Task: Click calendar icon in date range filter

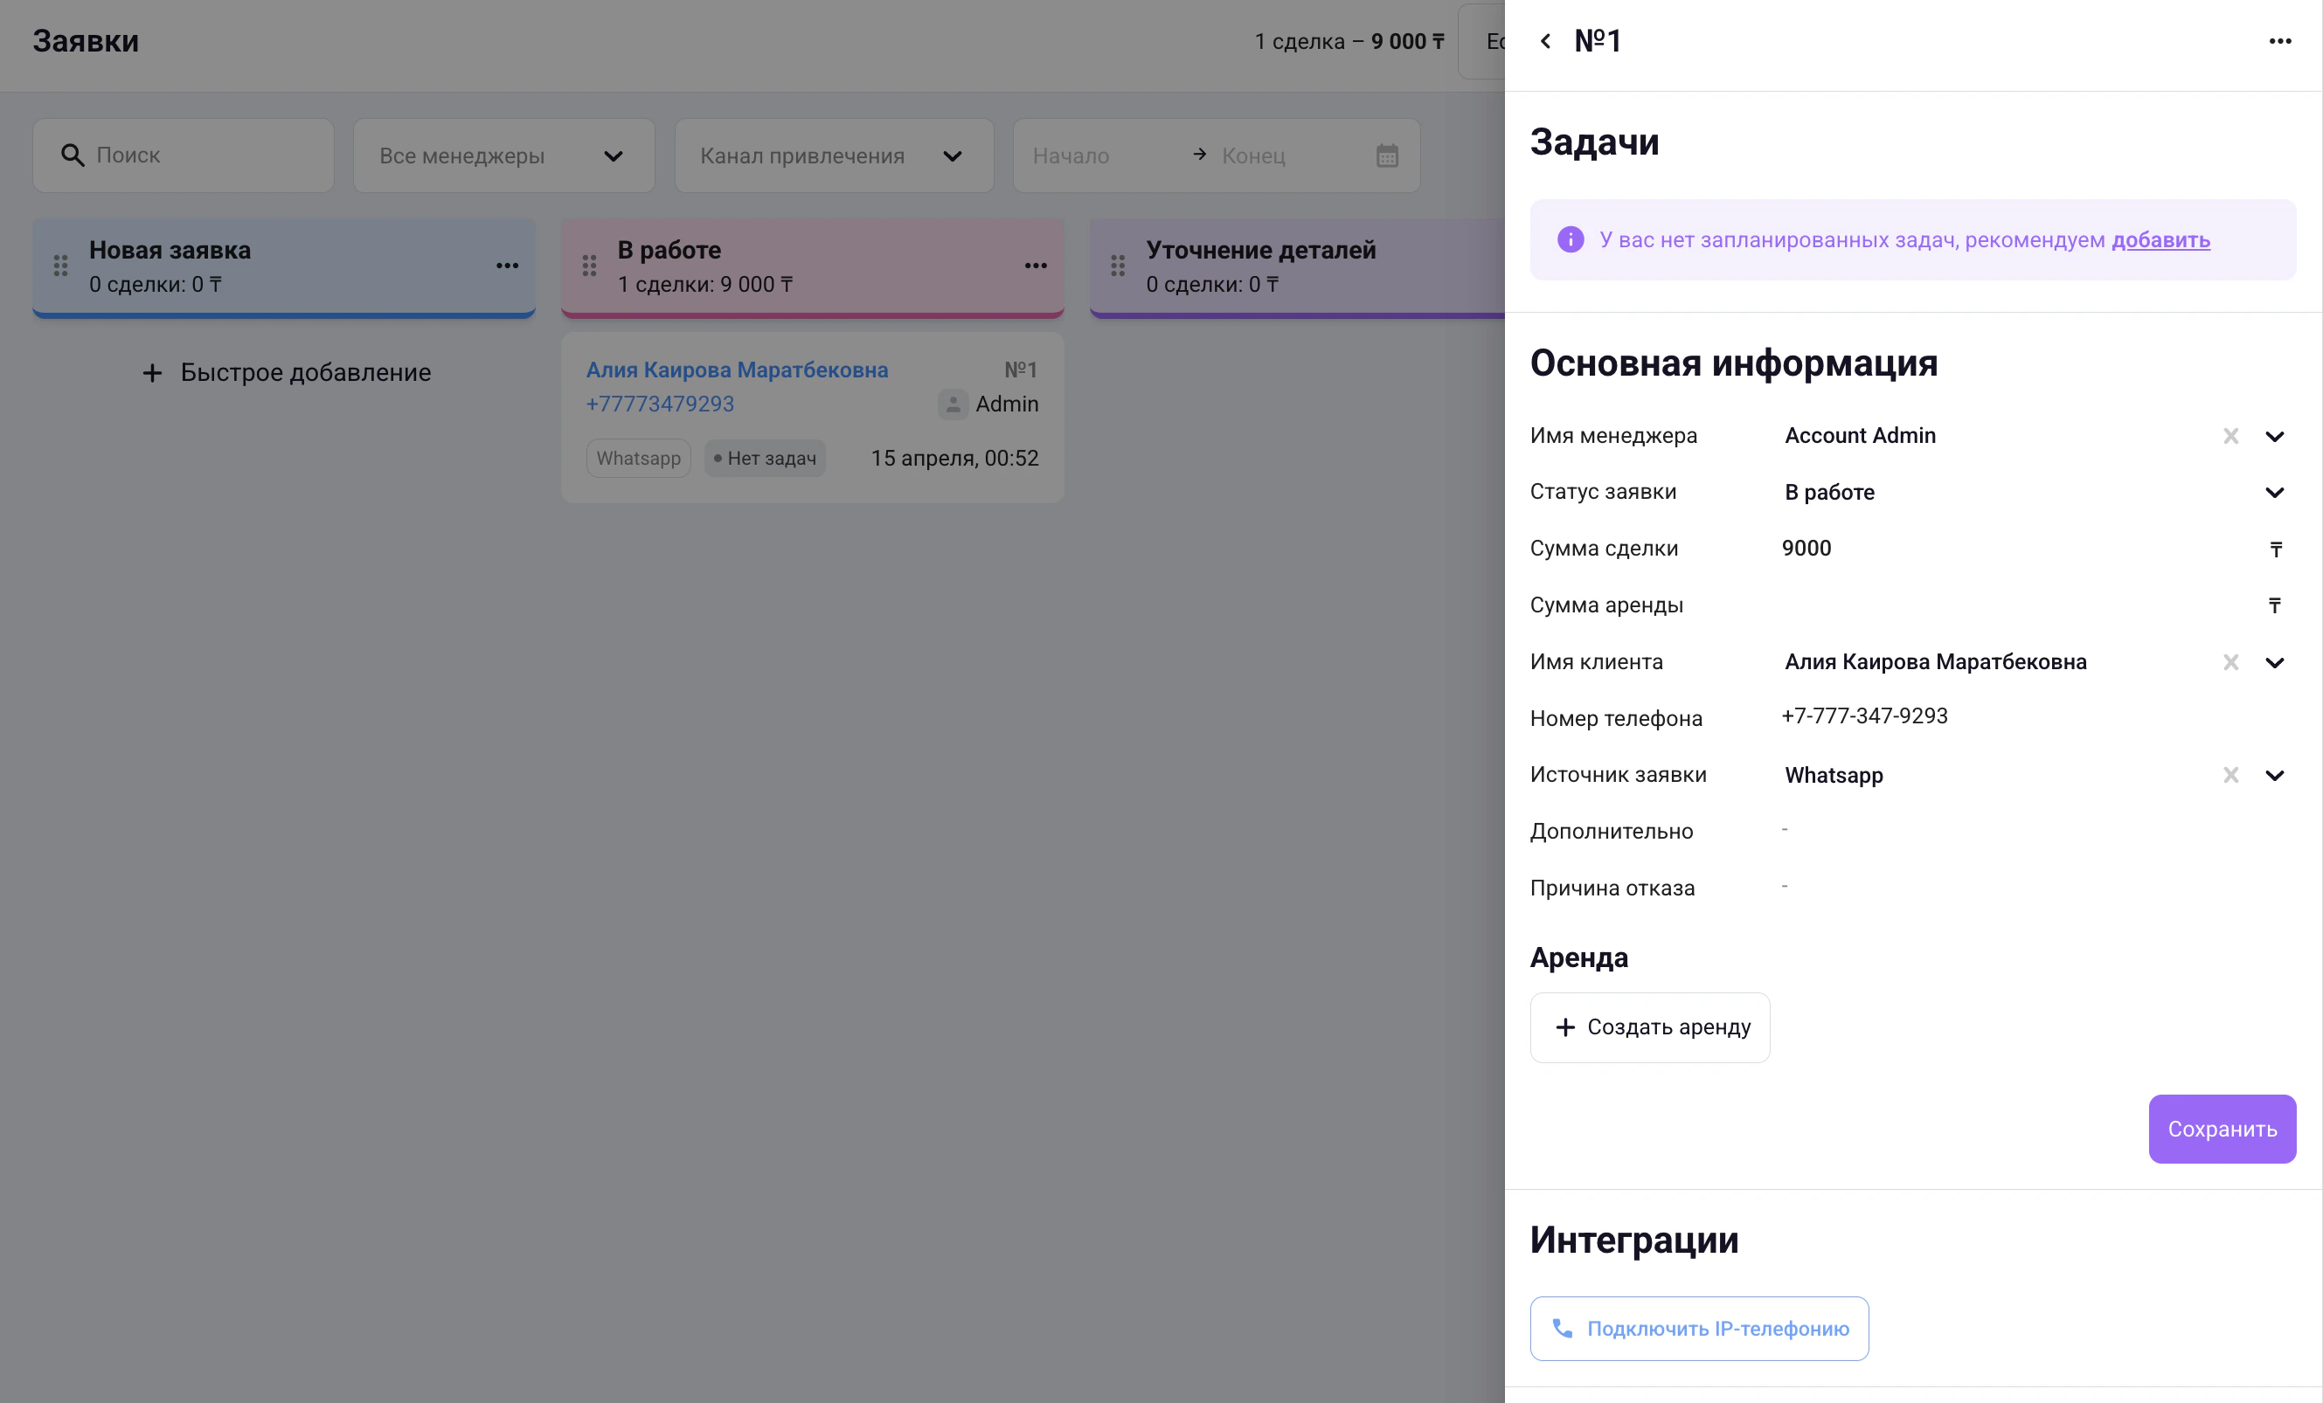Action: click(x=1387, y=156)
